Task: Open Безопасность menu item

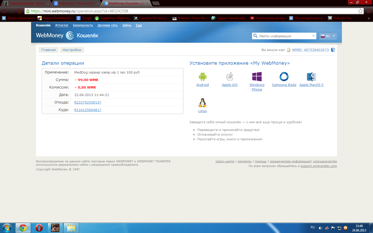Action: coord(83,25)
